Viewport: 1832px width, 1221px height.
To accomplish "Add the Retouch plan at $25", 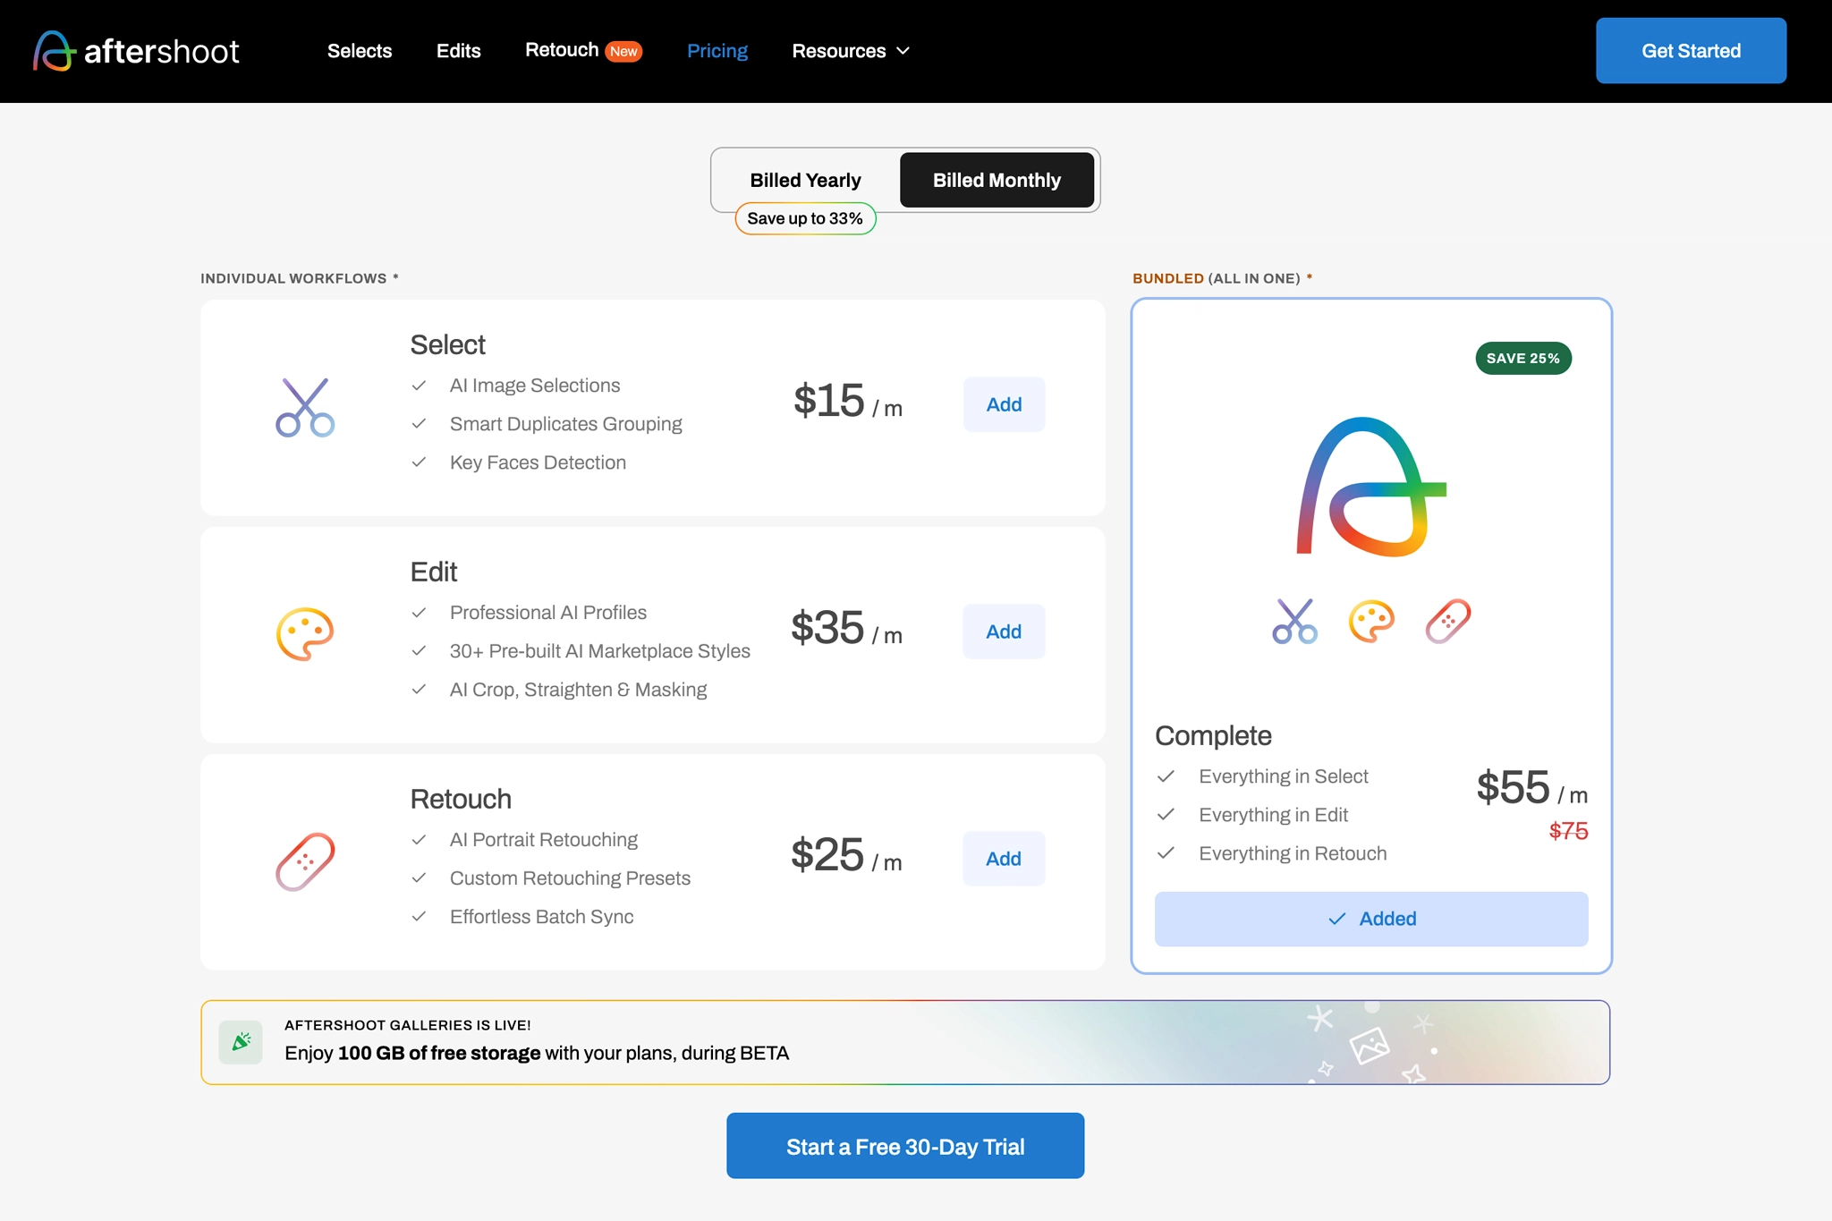I will coord(1004,859).
